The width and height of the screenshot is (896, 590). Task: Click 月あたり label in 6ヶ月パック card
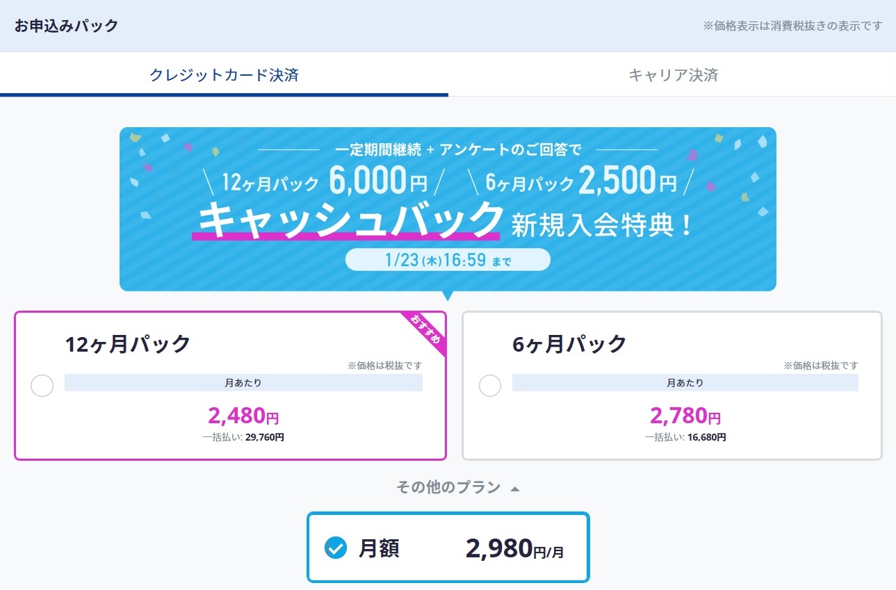685,382
